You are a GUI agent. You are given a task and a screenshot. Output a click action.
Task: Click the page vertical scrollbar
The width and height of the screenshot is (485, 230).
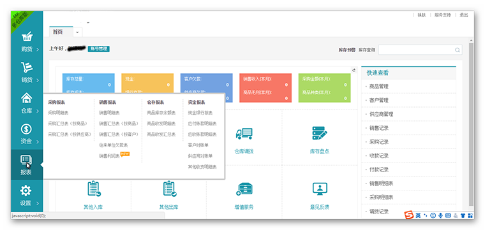coord(471,124)
